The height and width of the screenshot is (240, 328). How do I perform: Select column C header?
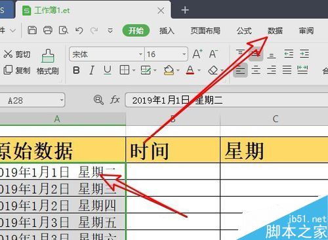click(274, 119)
